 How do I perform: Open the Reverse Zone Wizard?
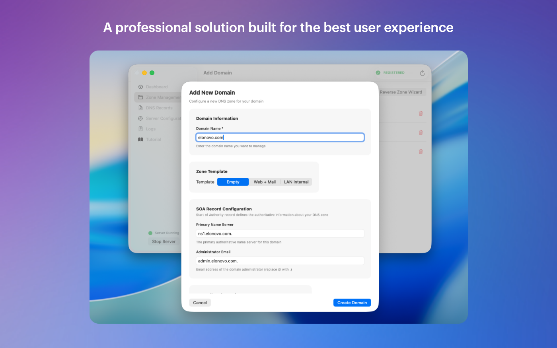click(x=401, y=92)
